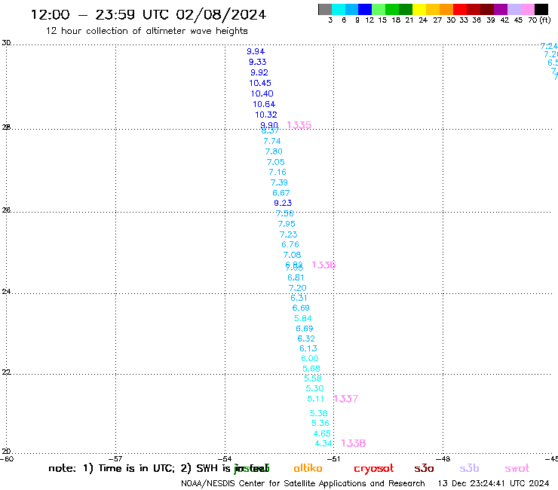Screen dimensions: 558x490
Task: Click the pink 'swot' satellite label
Action: tap(517, 469)
